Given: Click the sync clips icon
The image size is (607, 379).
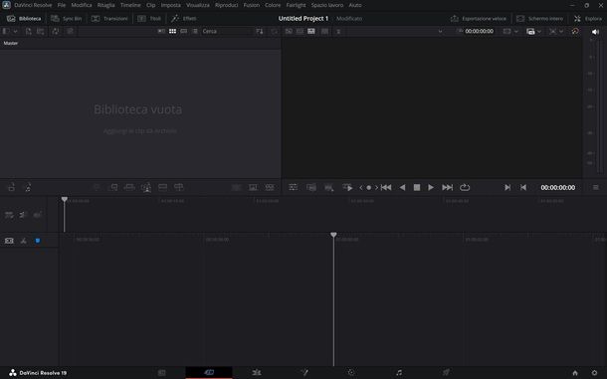Looking at the screenshot, I should 56,32.
